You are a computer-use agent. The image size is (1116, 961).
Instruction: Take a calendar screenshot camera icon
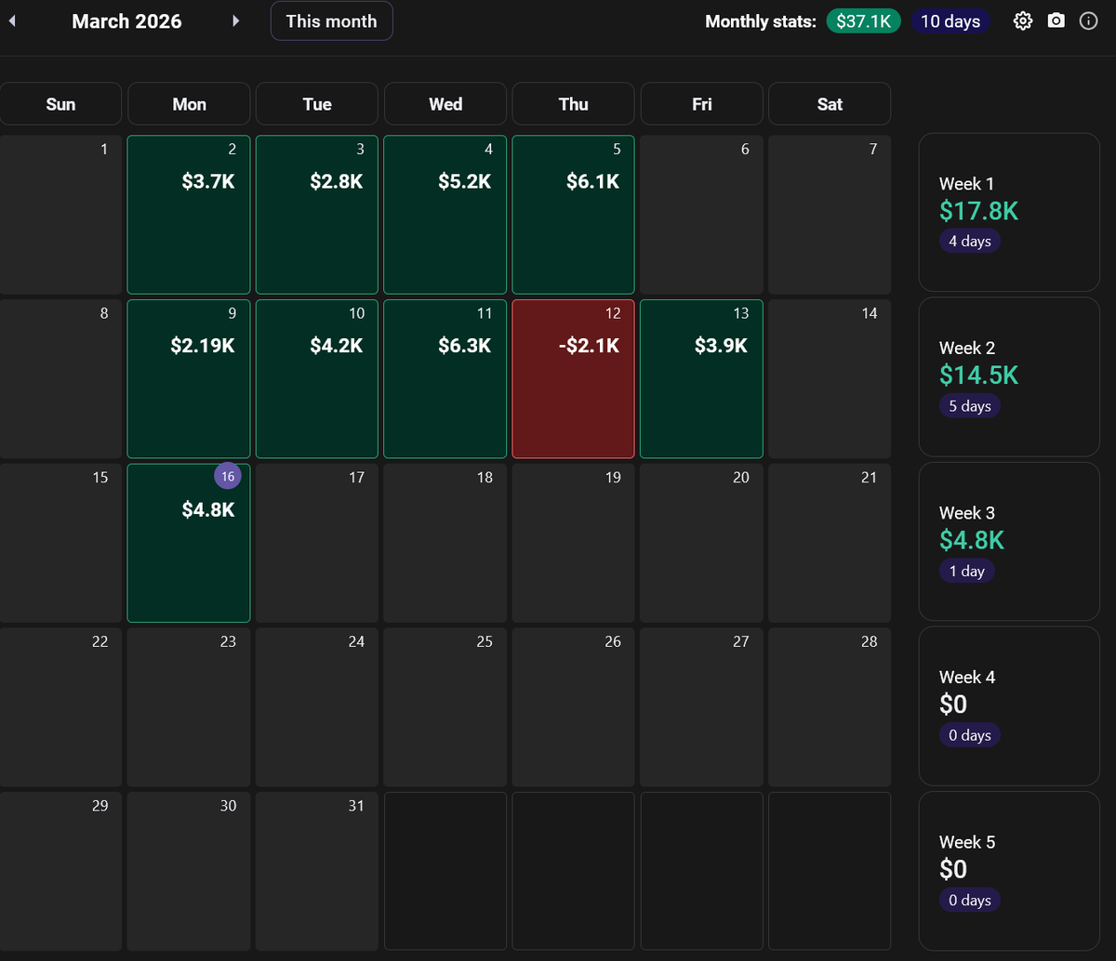1056,20
